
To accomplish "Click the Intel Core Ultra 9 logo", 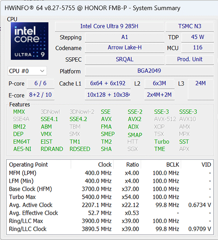I will coord(30,41).
